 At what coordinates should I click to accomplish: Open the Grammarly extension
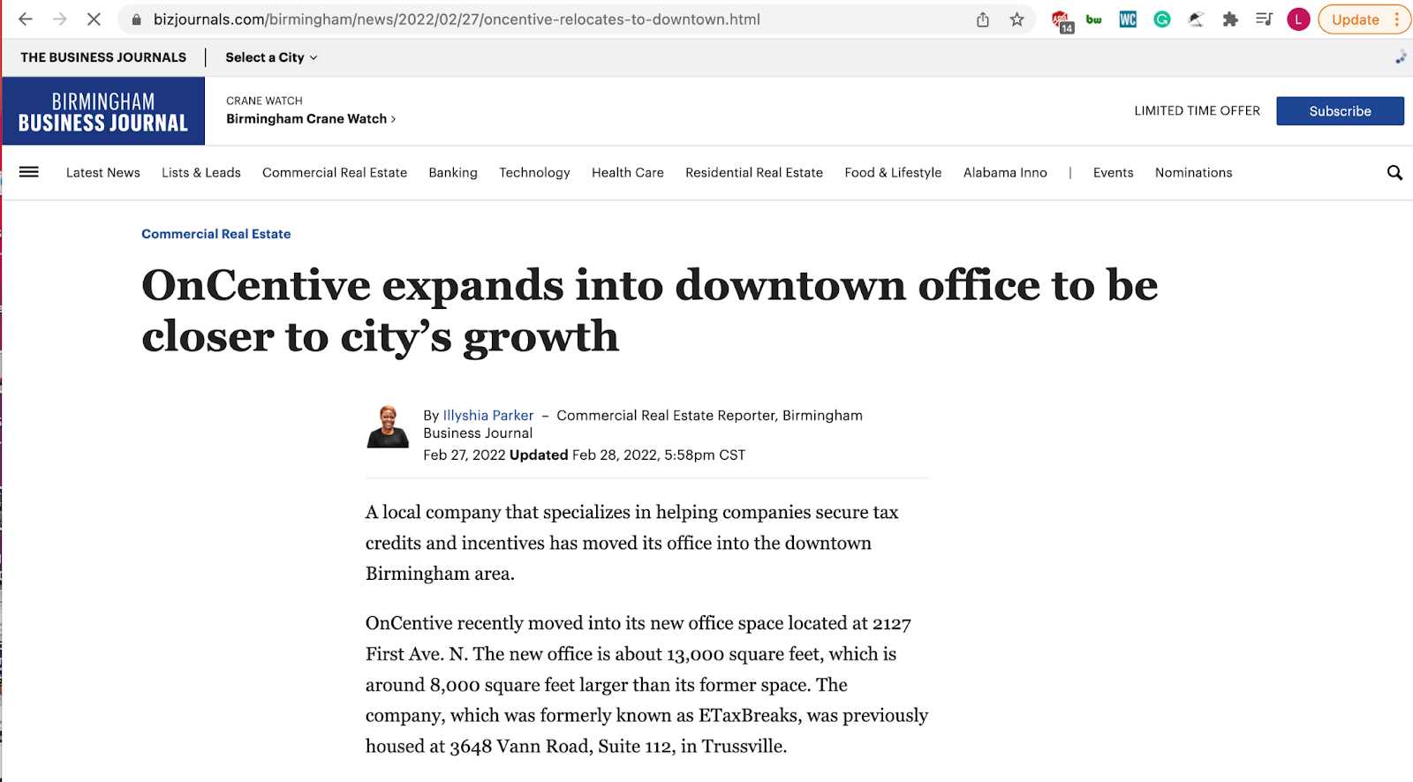point(1162,19)
